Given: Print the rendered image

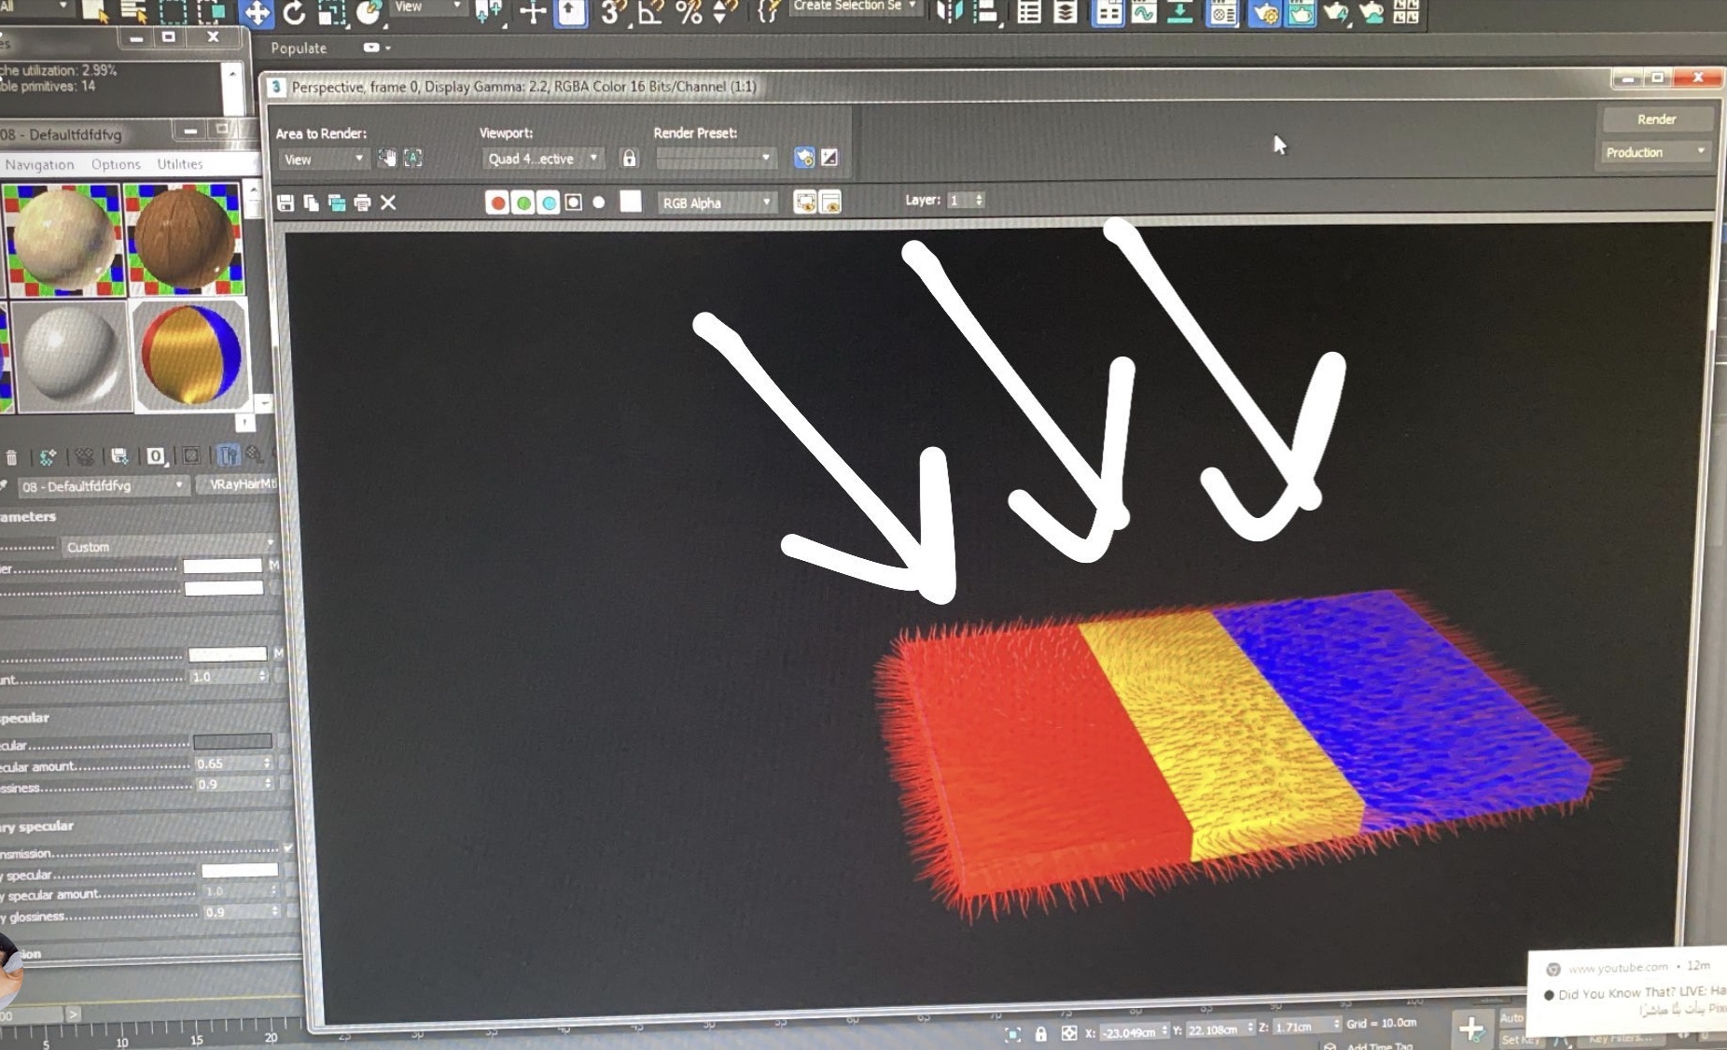Looking at the screenshot, I should pos(362,203).
